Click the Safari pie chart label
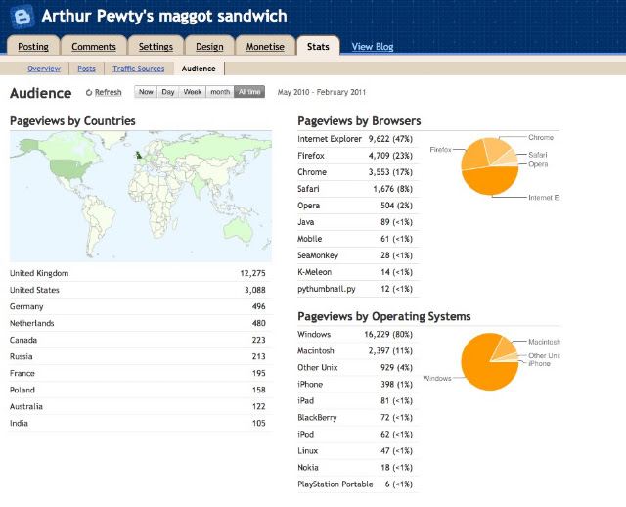626x507 pixels. click(537, 155)
